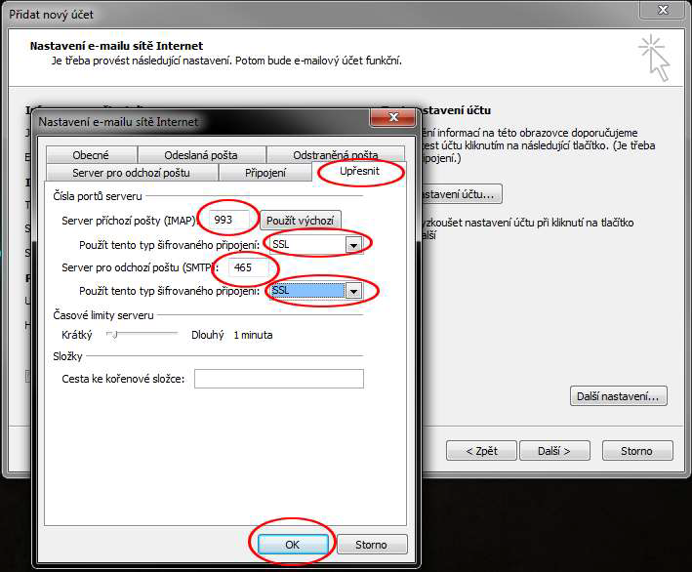This screenshot has height=572, width=692.
Task: Switch to the Obecné tab
Action: [91, 155]
